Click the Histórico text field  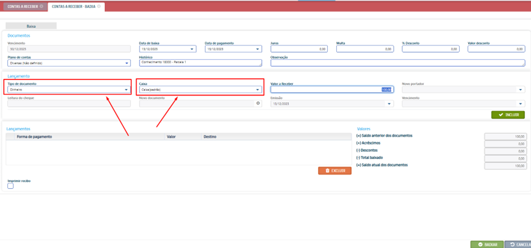200,63
